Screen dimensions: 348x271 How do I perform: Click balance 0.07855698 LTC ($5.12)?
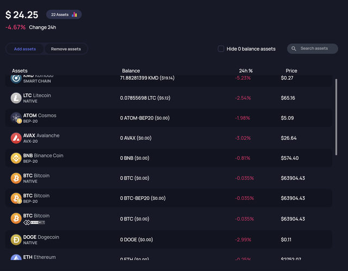coord(145,98)
